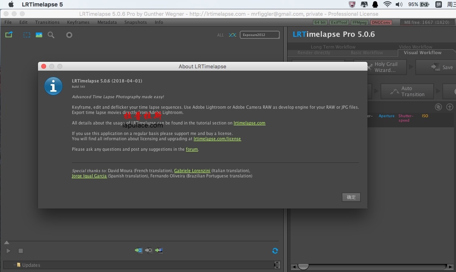This screenshot has width=456, height=272.
Task: Click the Wi-Fi icon in menu bar
Action: (387, 4)
